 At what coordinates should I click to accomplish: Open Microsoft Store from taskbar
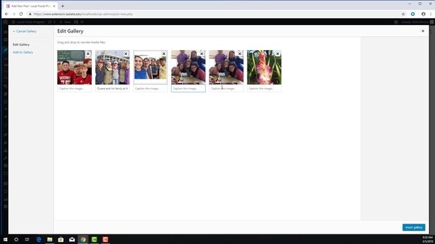click(x=60, y=239)
